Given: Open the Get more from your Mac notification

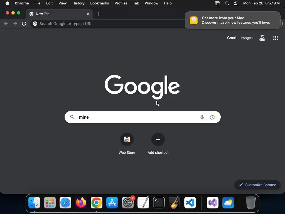Looking at the screenshot, I should coord(233,20).
